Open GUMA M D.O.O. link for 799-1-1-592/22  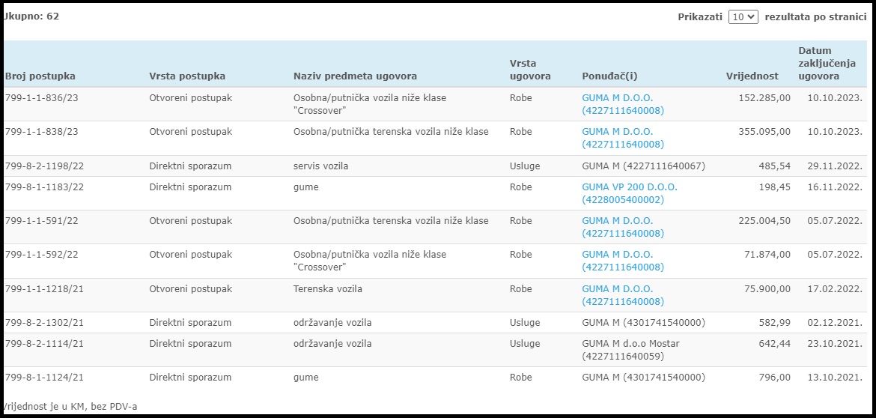tap(623, 261)
